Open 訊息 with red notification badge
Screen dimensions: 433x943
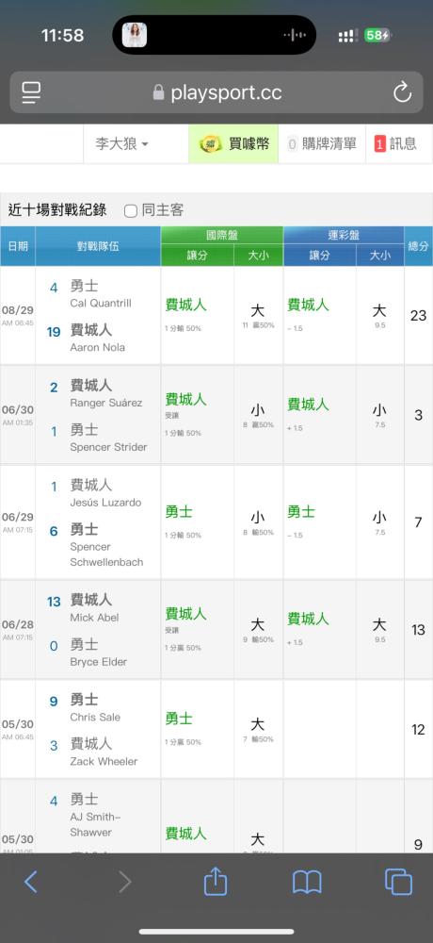[395, 143]
